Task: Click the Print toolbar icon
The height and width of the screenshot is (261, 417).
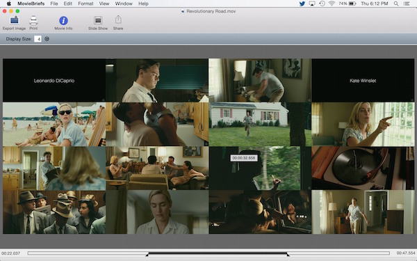Action: [33, 20]
